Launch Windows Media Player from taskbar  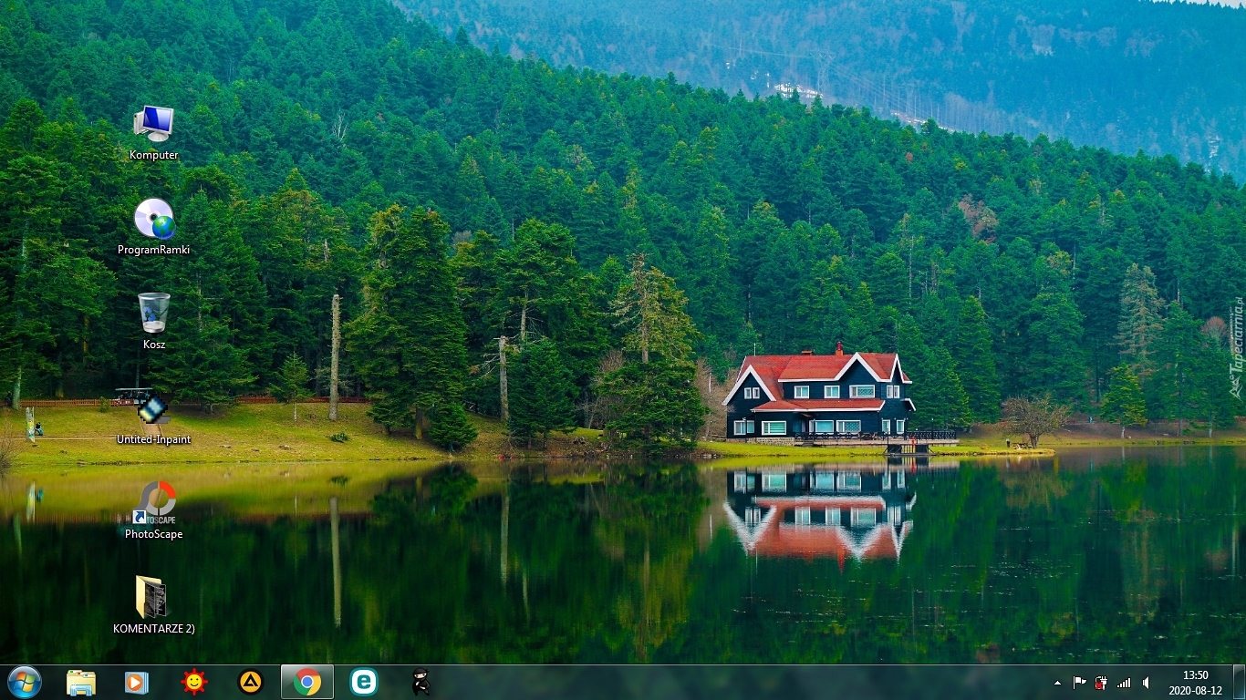[137, 682]
